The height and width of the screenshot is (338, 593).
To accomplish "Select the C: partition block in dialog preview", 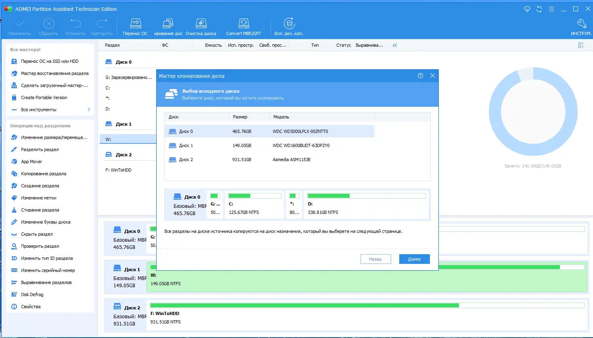I will tap(255, 205).
